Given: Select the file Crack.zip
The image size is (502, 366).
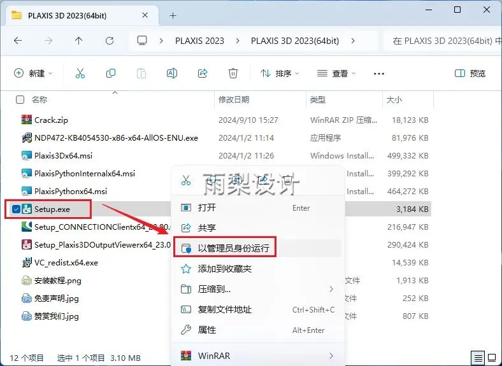Looking at the screenshot, I should click(51, 120).
